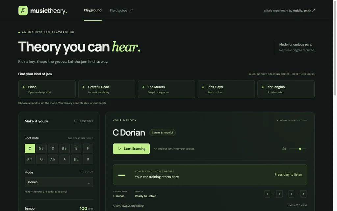The width and height of the screenshot is (337, 211).
Task: Select root note A
Action: 65,159
